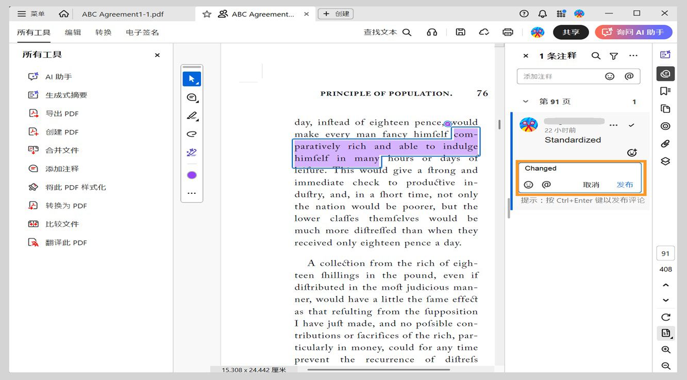Screen dimensions: 687x380
Task: Open the comment tool dropdown in floating toolbar
Action: click(x=192, y=97)
